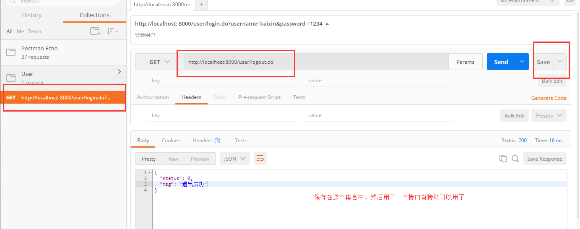Toggle response line wrap icon
580x229 pixels.
[260, 159]
